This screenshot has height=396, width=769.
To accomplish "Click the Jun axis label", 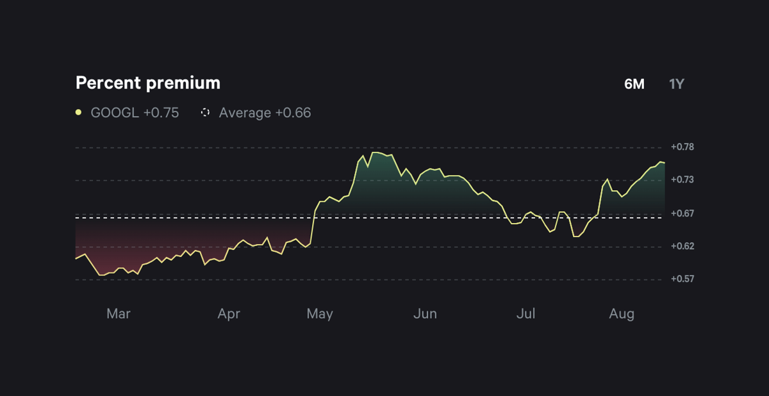I will click(426, 314).
